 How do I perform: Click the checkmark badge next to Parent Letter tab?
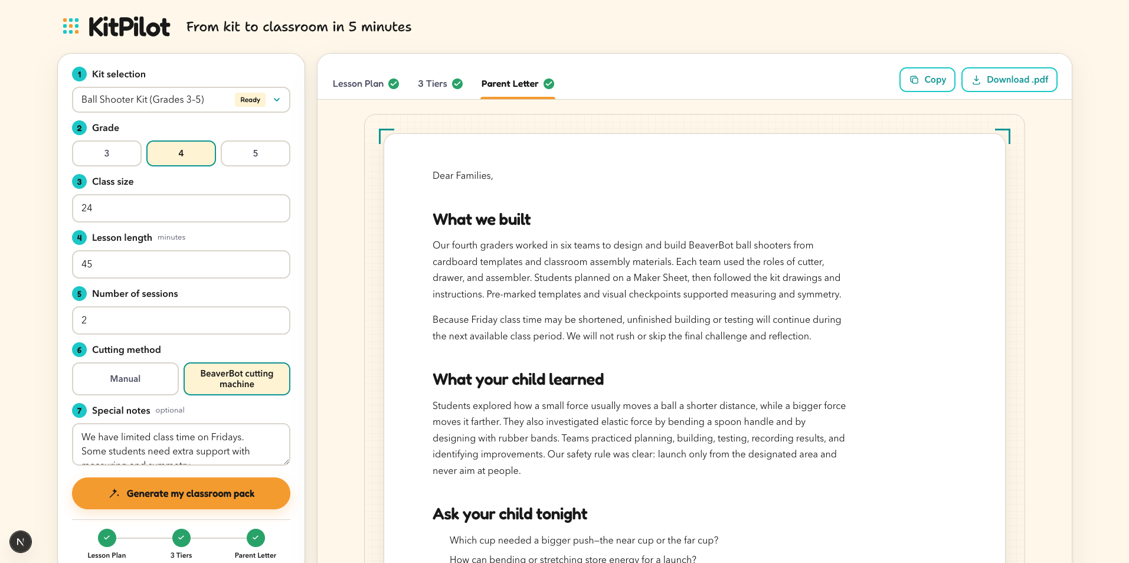pyautogui.click(x=549, y=84)
